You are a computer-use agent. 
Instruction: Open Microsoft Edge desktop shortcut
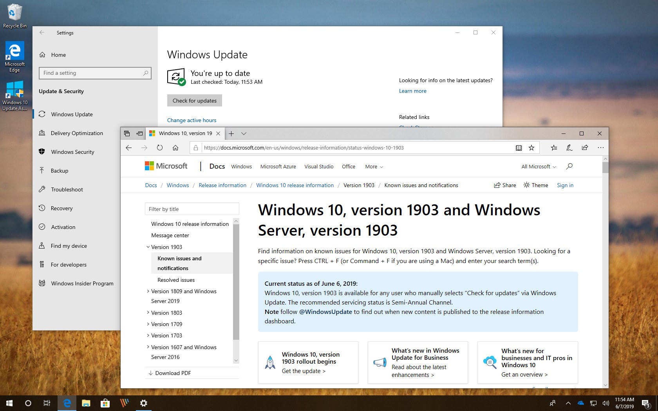[14, 57]
